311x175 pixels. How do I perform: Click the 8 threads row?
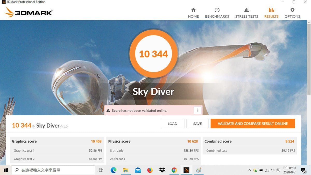pyautogui.click(x=153, y=151)
